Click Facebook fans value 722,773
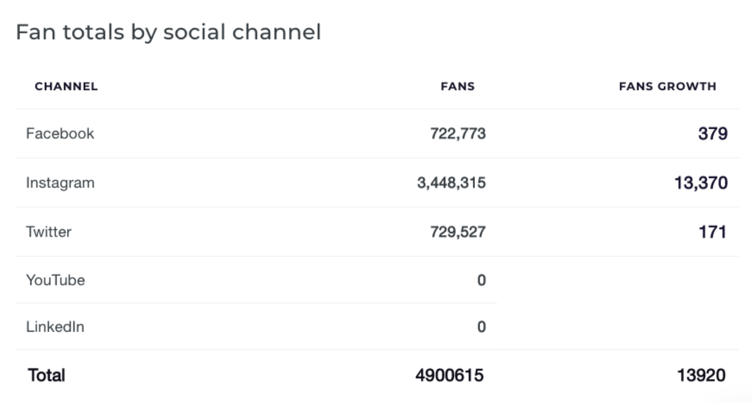Viewport: 752px width, 412px height. 458,133
